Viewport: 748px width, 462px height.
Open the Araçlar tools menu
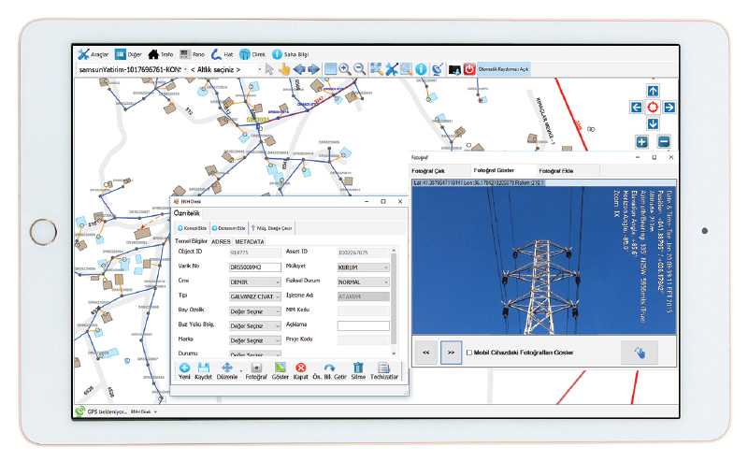[x=93, y=54]
